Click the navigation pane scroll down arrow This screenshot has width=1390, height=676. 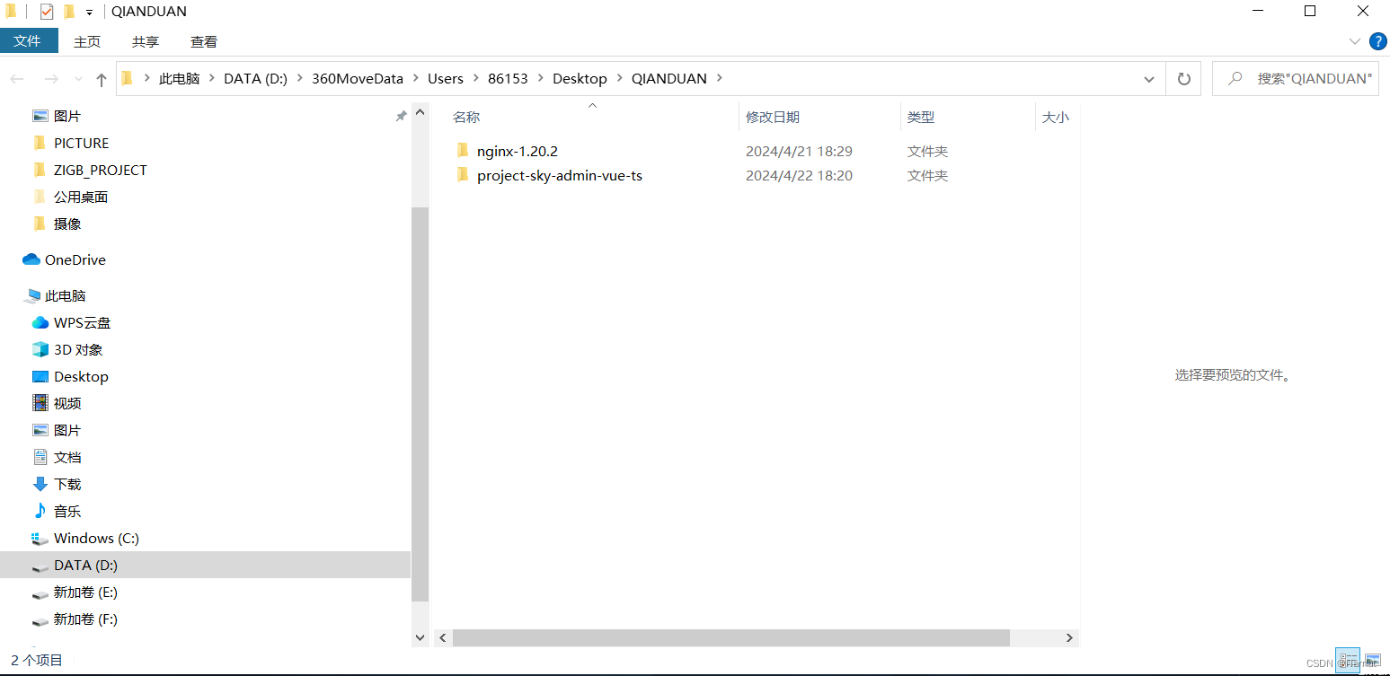click(x=420, y=636)
